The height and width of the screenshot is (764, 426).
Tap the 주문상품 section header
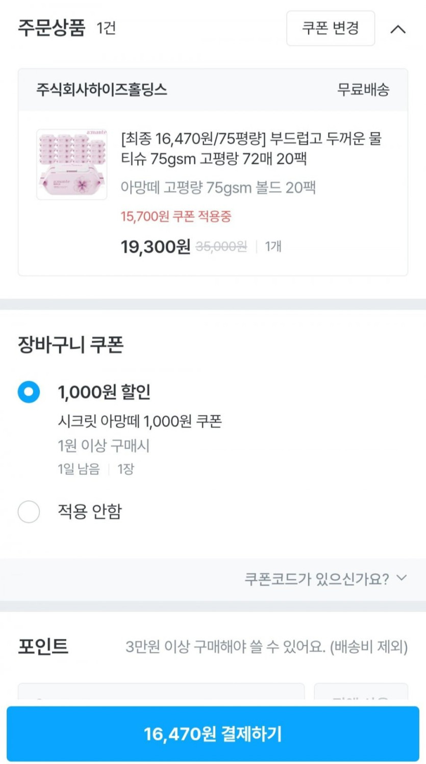52,28
